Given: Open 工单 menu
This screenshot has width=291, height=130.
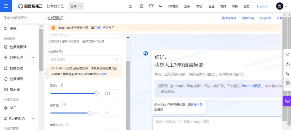Looking at the screenshot, I should [x=187, y=6].
